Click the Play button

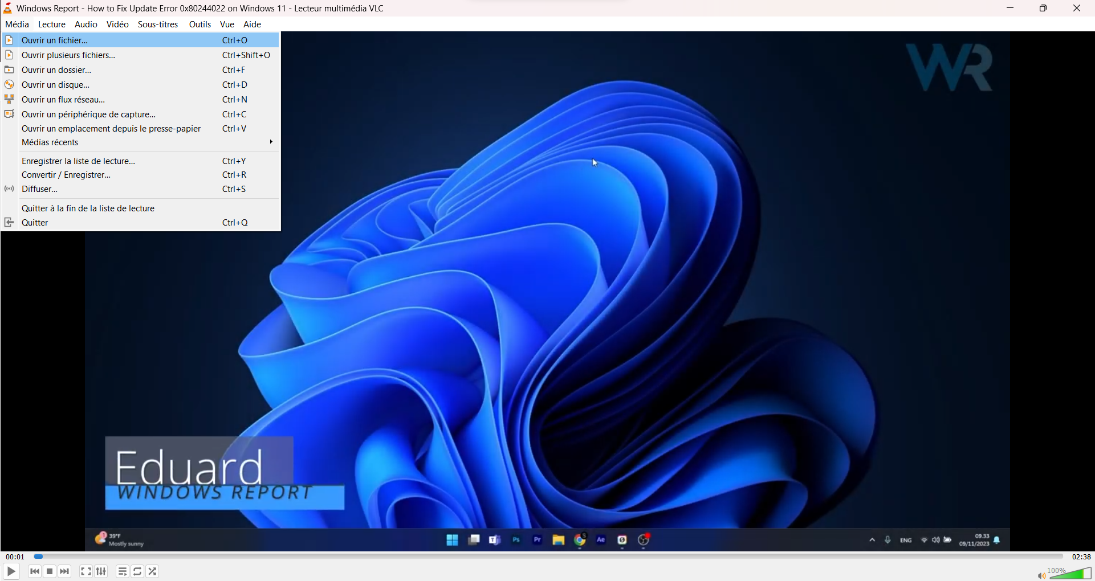point(11,571)
